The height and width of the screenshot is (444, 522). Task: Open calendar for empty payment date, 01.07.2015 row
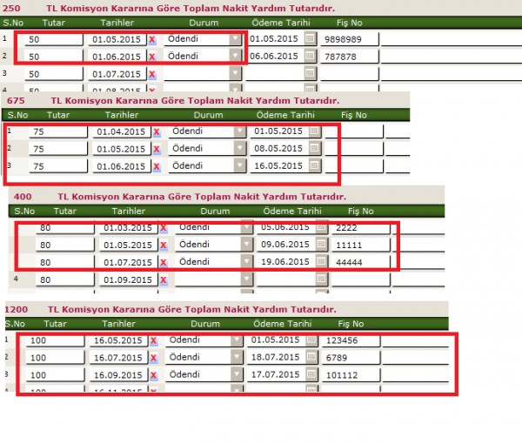point(310,73)
